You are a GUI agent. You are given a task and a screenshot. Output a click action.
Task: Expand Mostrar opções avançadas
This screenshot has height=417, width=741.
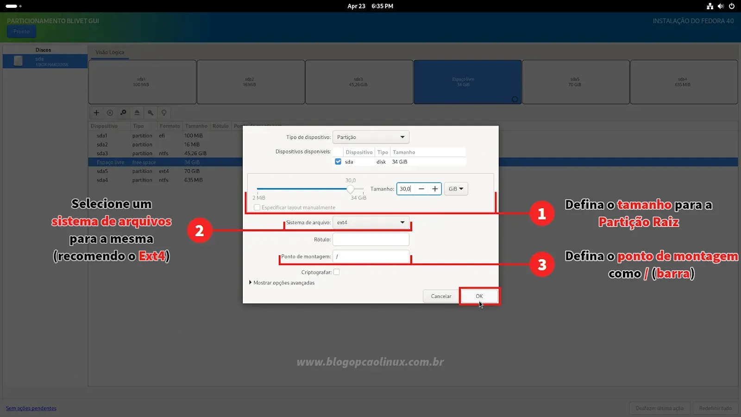pyautogui.click(x=282, y=283)
